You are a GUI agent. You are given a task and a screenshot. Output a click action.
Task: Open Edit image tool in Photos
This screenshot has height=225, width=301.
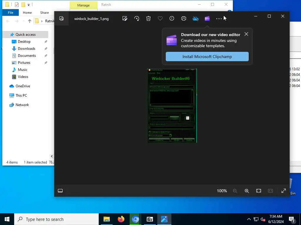[125, 18]
